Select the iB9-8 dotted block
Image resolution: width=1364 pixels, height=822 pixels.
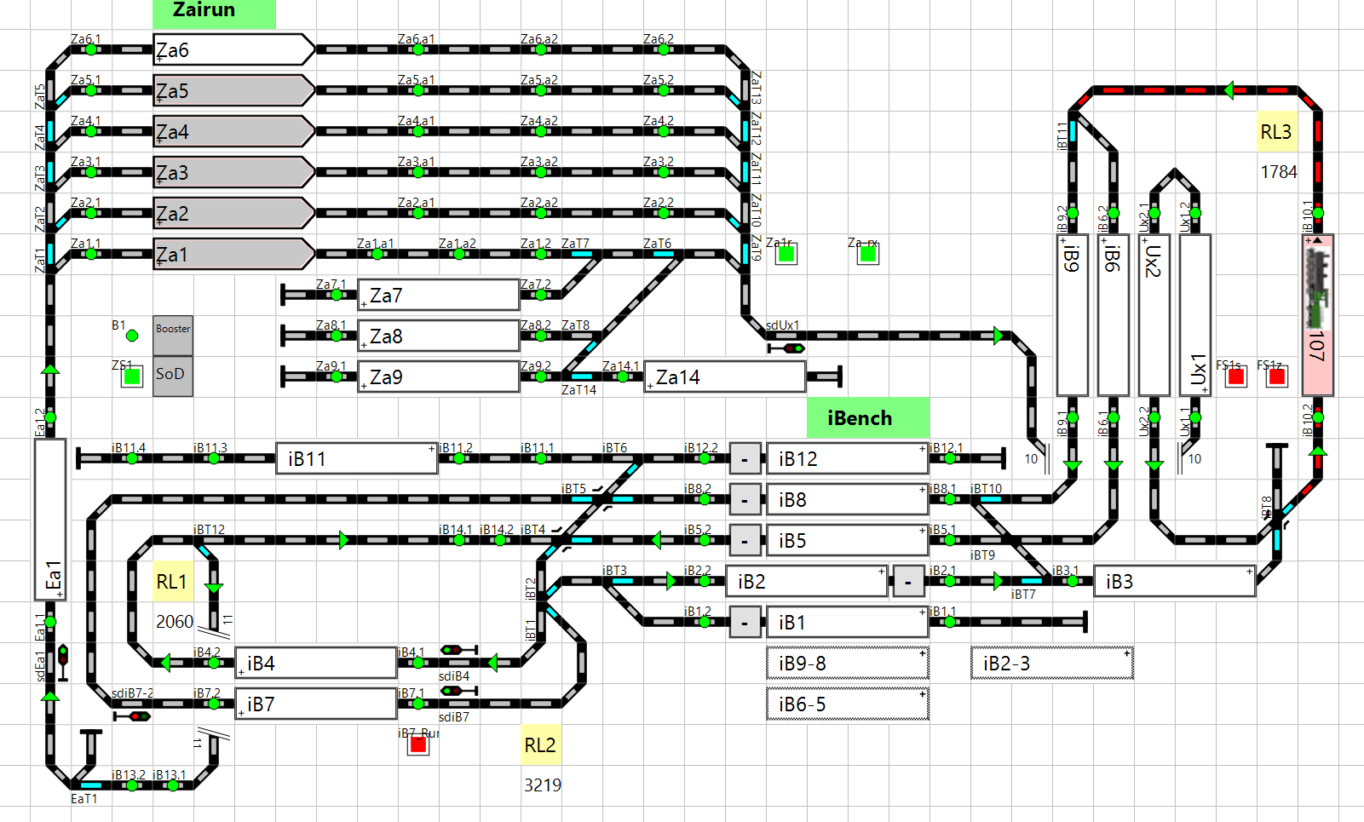click(x=847, y=664)
